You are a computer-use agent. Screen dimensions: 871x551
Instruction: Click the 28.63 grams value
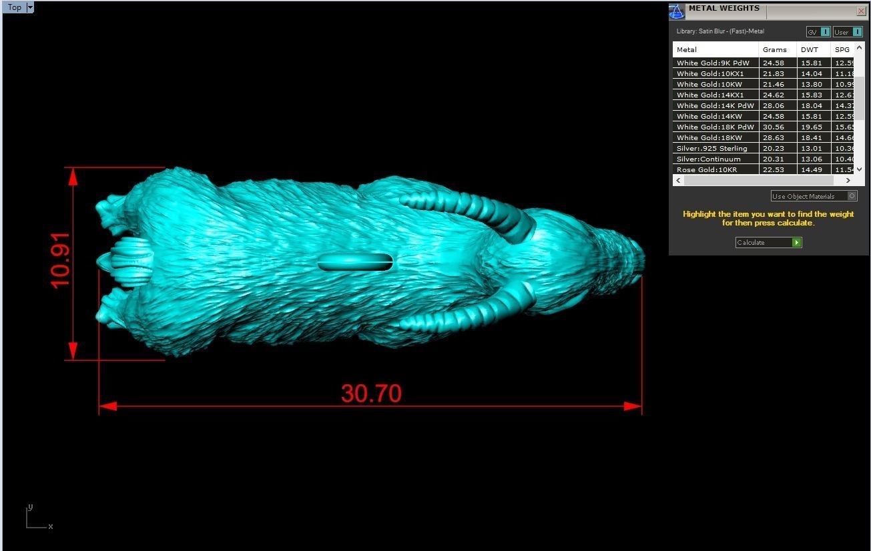tap(774, 137)
